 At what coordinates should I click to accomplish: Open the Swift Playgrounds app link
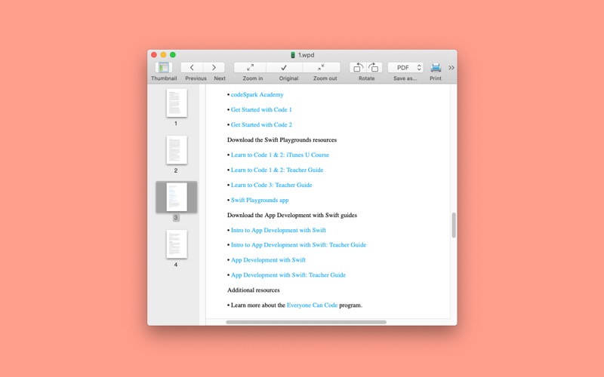click(260, 200)
